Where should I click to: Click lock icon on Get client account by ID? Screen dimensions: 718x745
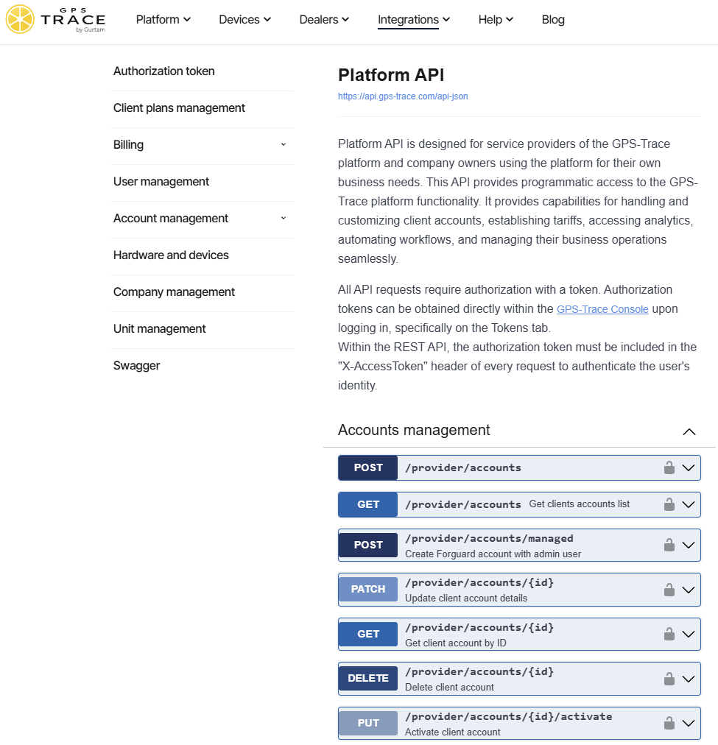[669, 635]
